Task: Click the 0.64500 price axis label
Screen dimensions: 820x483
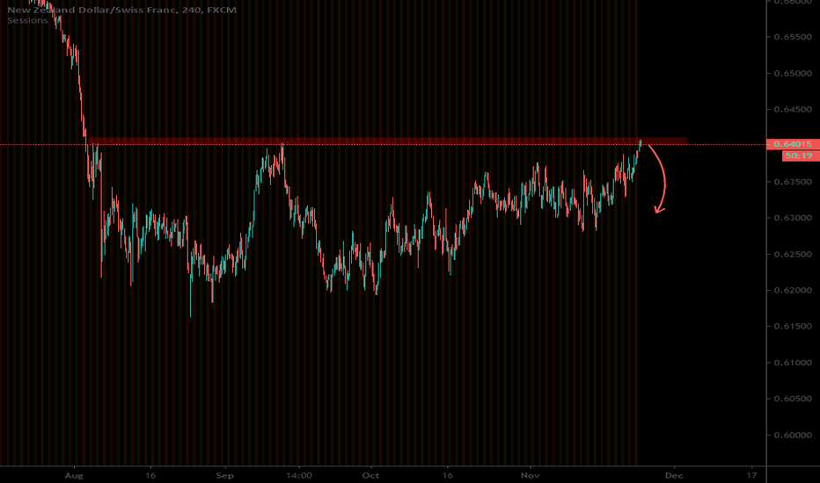Action: (x=793, y=110)
